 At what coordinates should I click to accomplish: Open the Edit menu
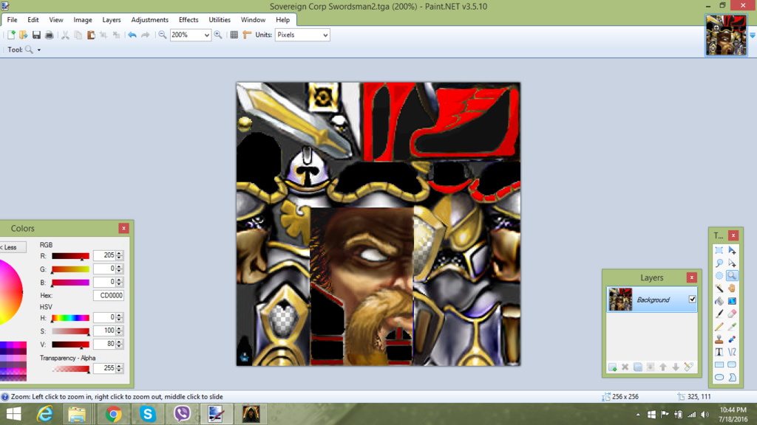tap(33, 20)
